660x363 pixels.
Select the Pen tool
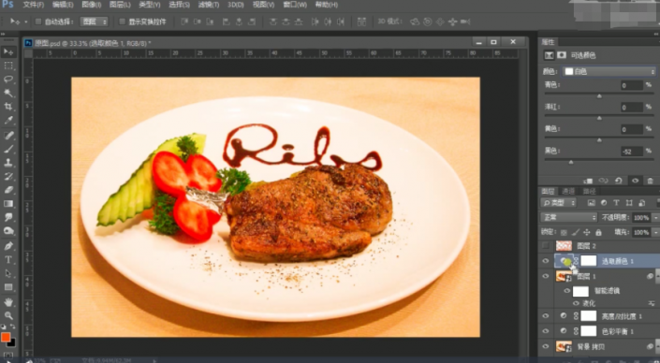click(x=8, y=246)
